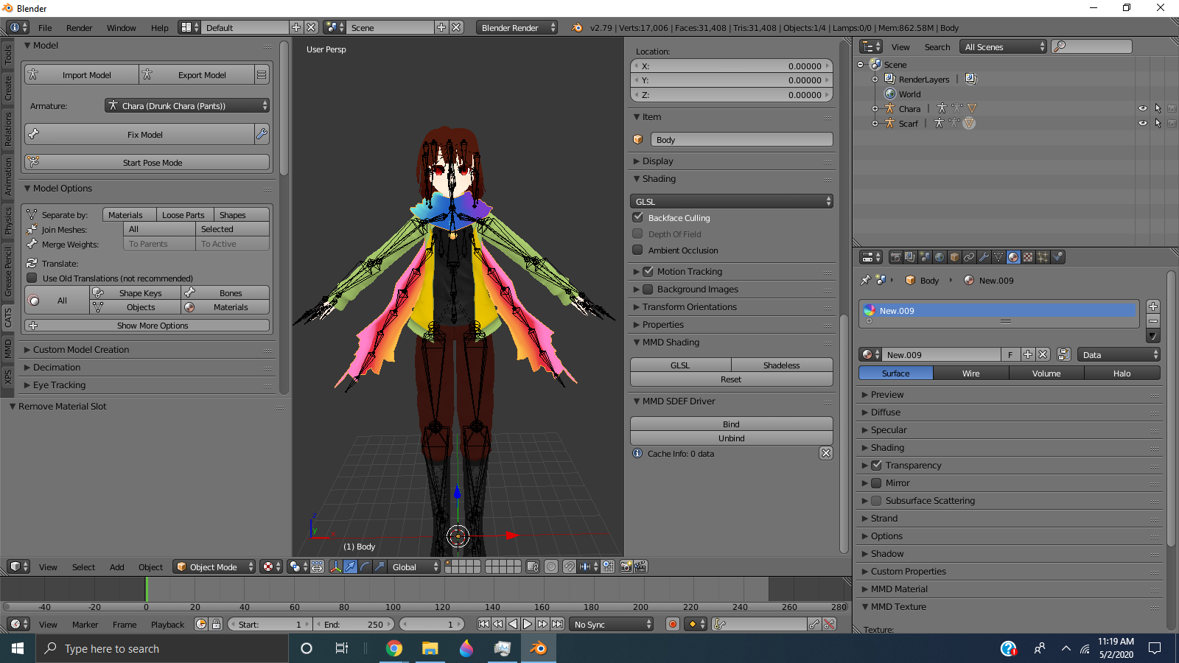Disable the Backface Culling checkbox

point(638,217)
